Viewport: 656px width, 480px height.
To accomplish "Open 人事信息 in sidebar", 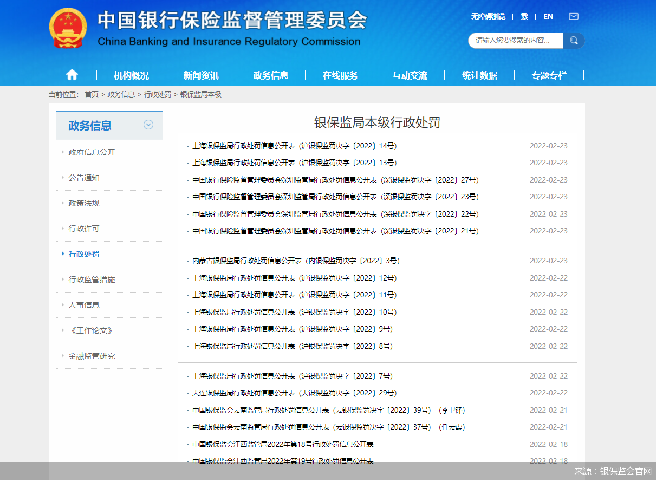I will click(84, 305).
